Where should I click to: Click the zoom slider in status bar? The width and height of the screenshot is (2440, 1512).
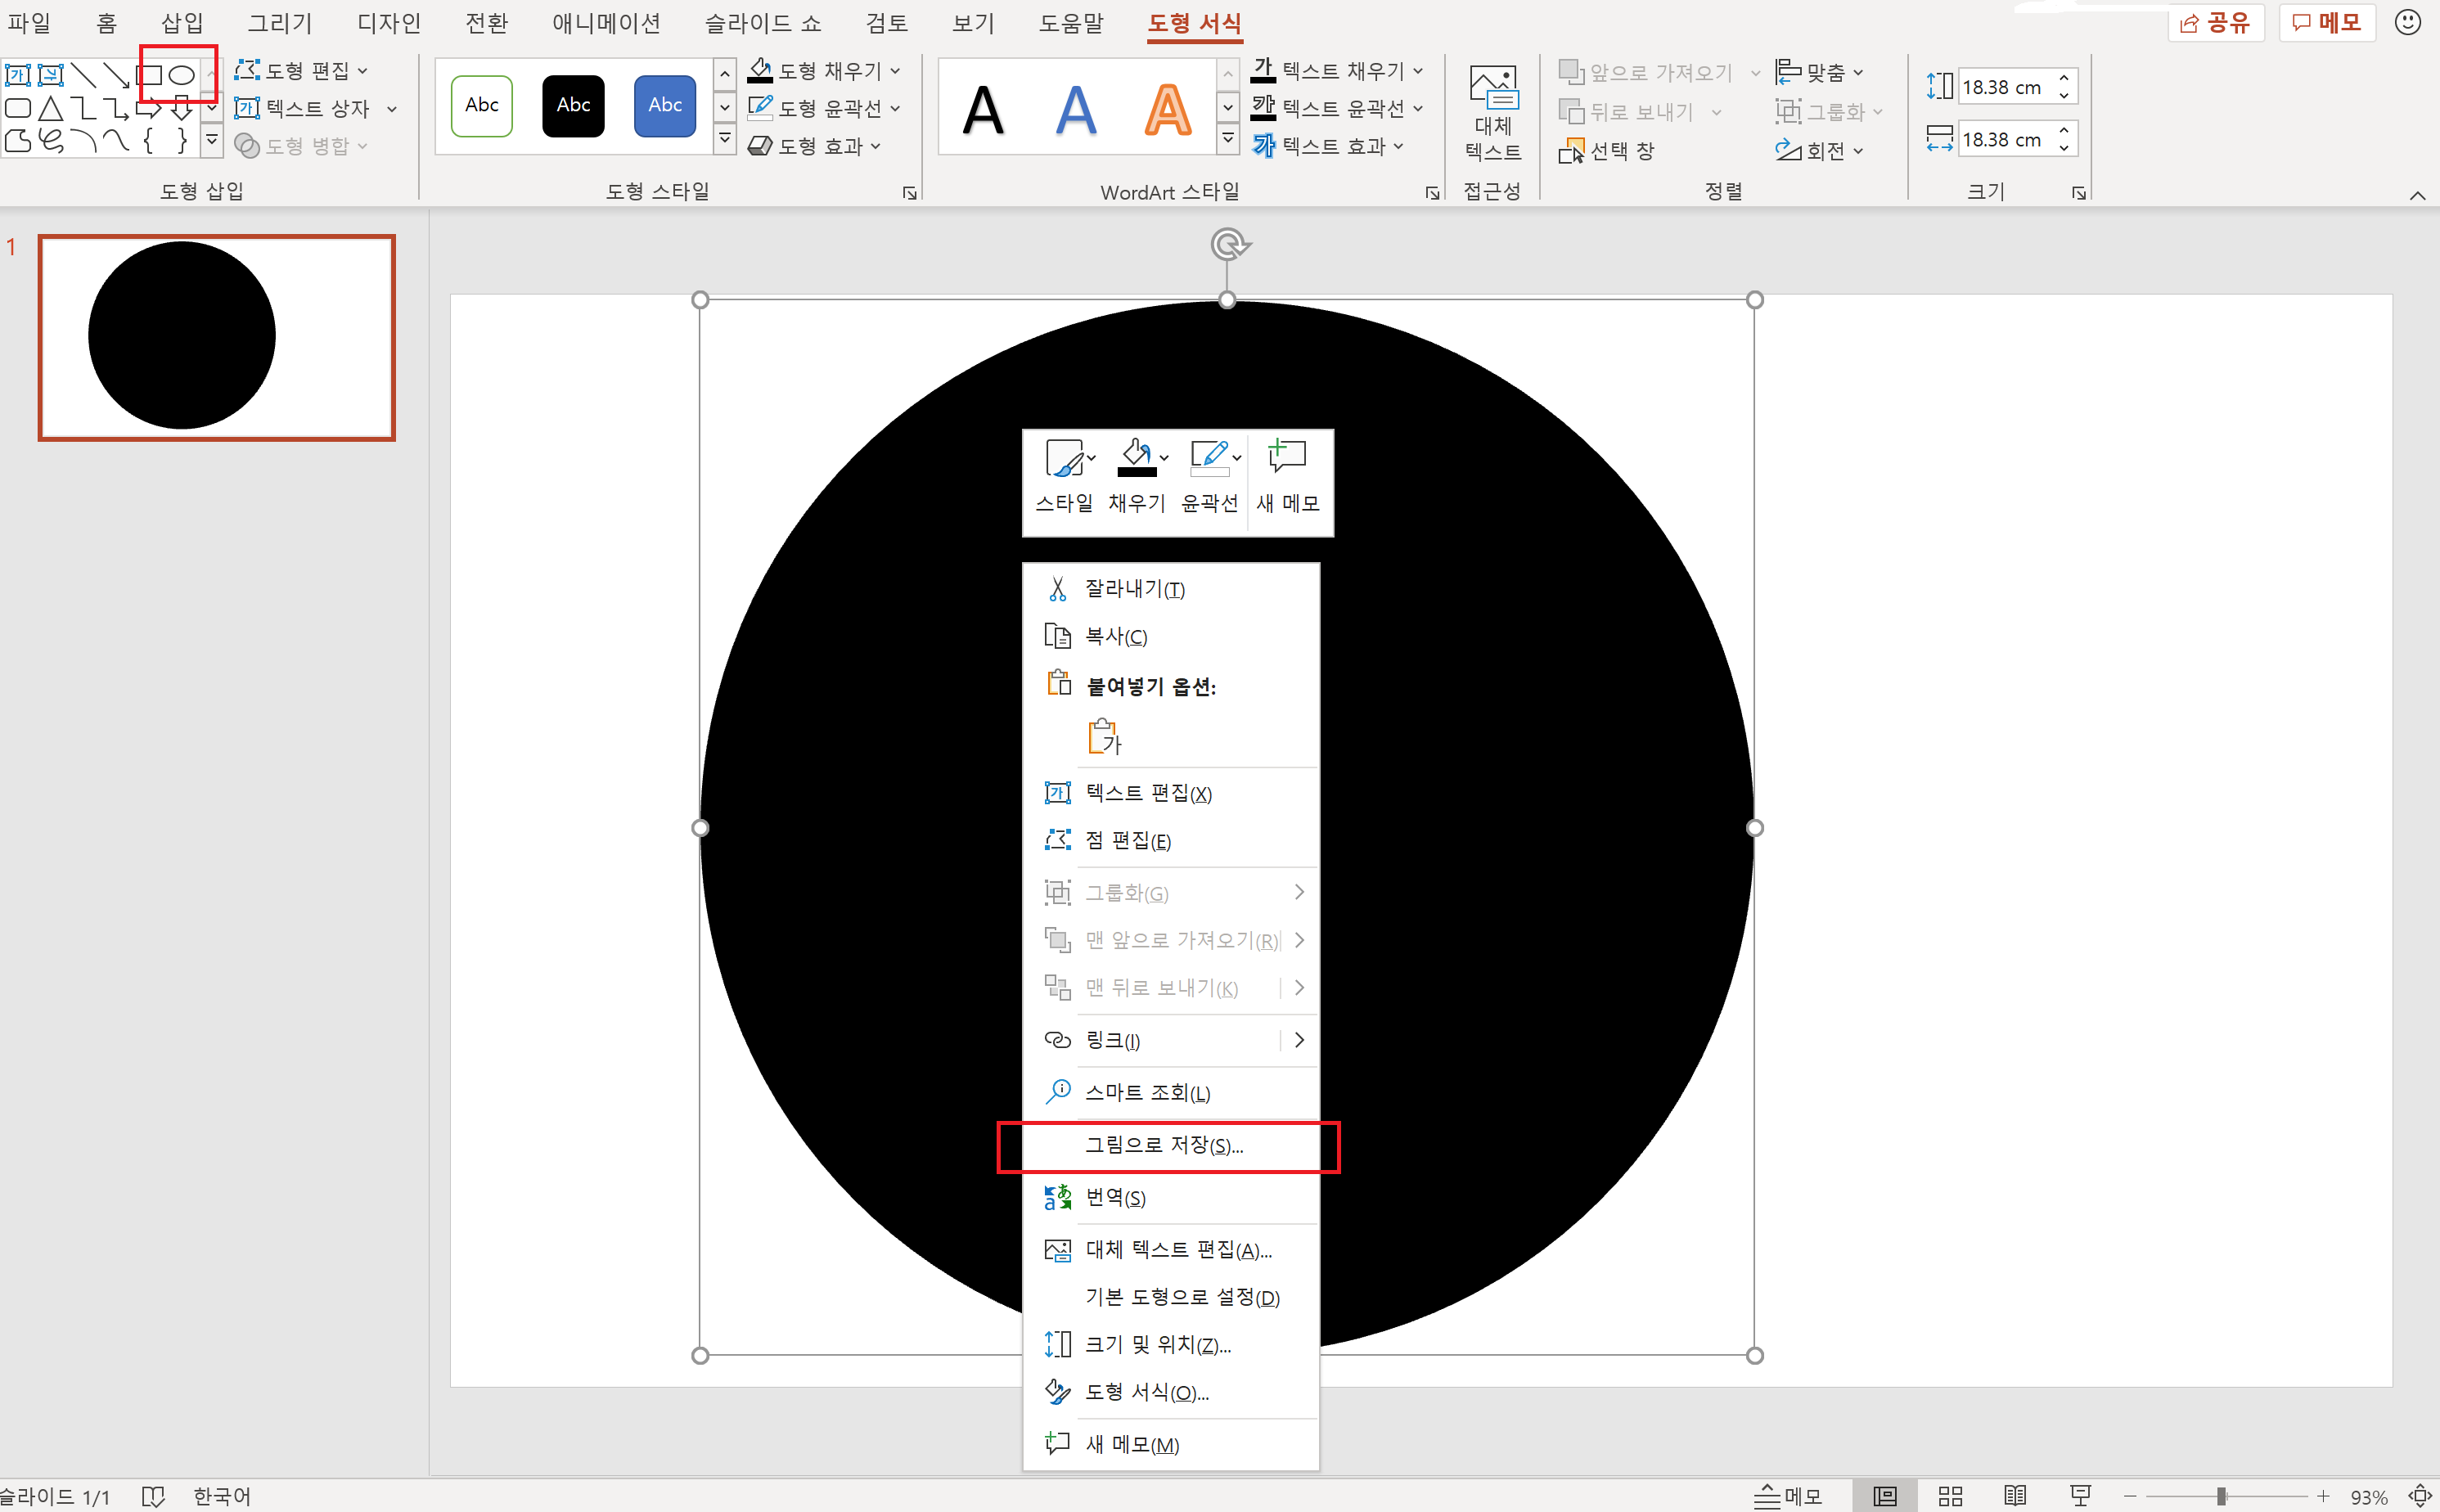(2226, 1496)
